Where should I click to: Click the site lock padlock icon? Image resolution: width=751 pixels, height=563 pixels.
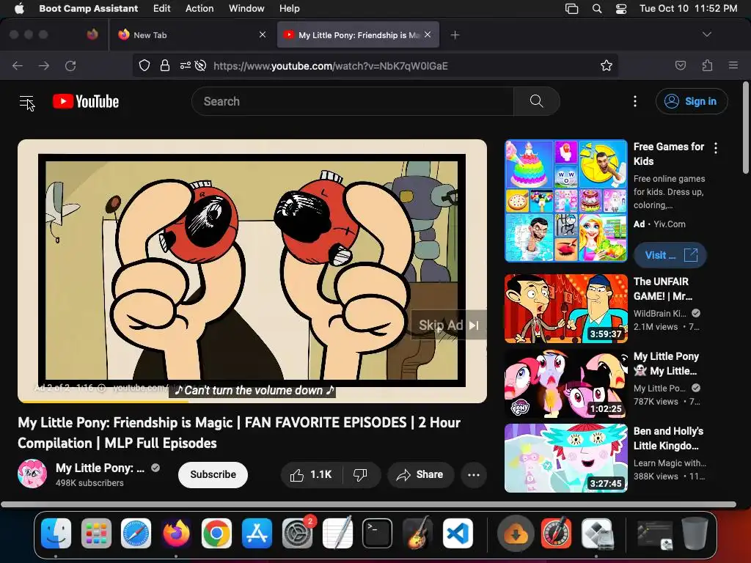click(x=165, y=65)
